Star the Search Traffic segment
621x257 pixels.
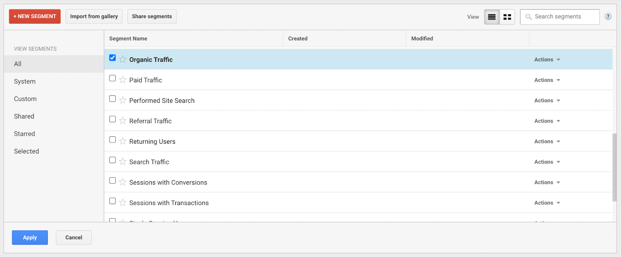(x=123, y=161)
